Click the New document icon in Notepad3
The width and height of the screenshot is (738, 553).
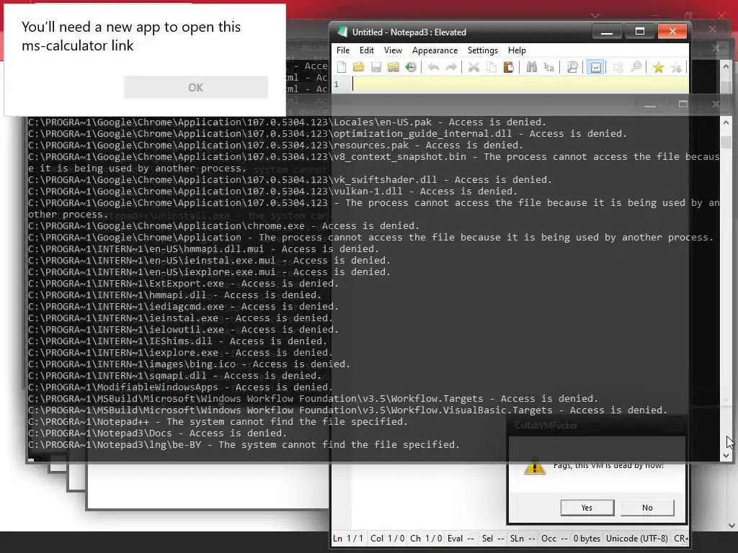pos(342,67)
